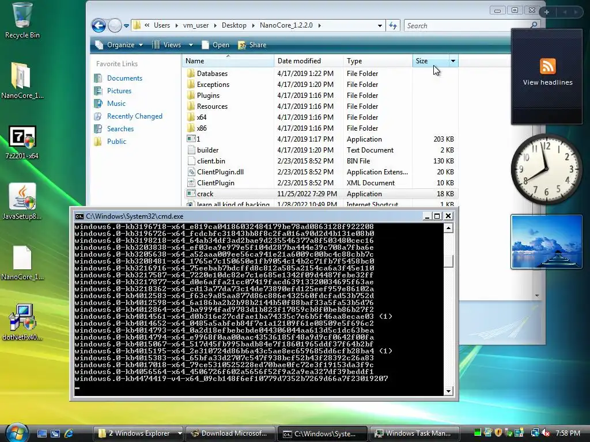This screenshot has height=442, width=590.
Task: Open the Searches favorite link
Action: (x=120, y=128)
